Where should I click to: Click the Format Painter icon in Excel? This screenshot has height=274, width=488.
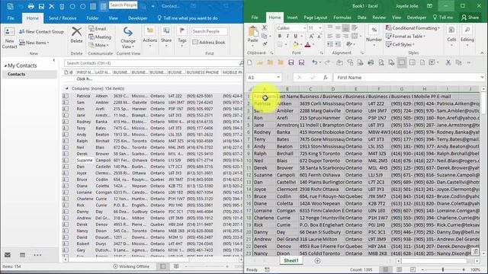pos(265,44)
